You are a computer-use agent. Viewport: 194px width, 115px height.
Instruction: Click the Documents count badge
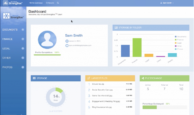(x=23, y=30)
